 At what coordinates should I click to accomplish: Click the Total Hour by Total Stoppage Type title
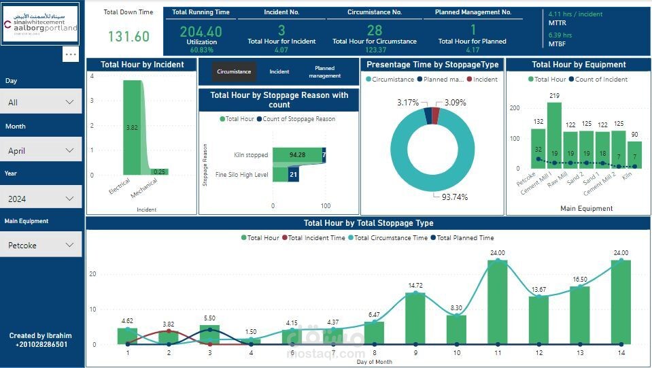coord(368,223)
